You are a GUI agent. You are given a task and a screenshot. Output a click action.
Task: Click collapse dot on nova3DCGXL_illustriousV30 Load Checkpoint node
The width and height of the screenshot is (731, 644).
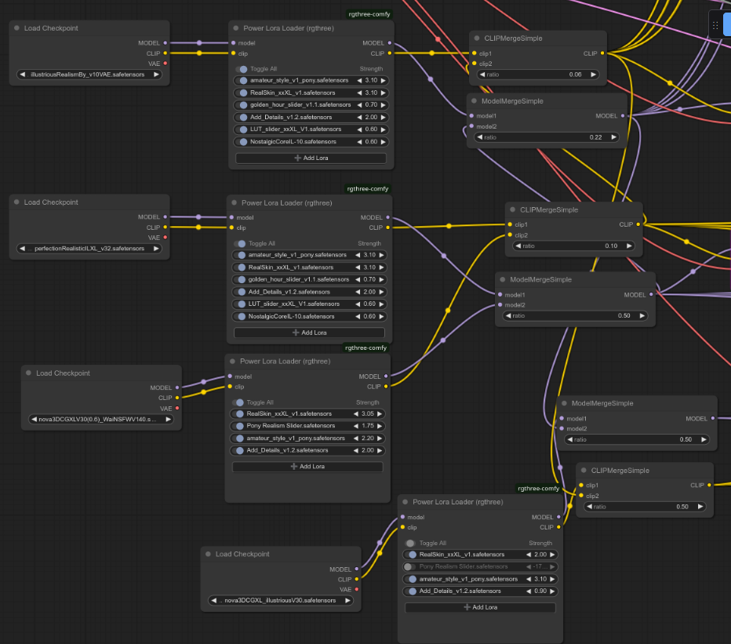point(209,554)
